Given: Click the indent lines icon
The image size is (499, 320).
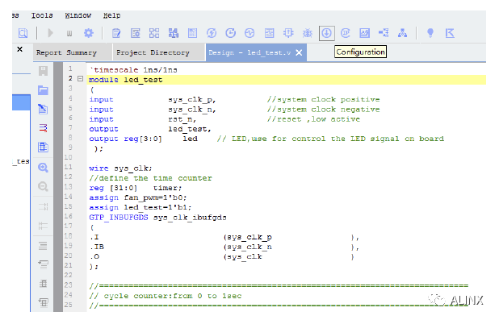Looking at the screenshot, I should tap(43, 207).
